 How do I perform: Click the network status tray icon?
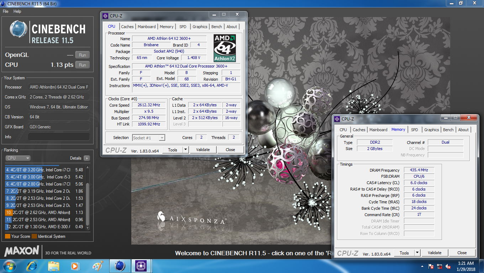(x=440, y=266)
